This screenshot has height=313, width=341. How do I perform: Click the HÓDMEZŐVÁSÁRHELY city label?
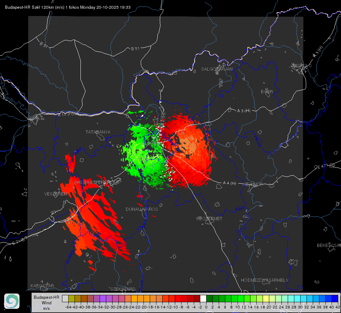point(264,280)
